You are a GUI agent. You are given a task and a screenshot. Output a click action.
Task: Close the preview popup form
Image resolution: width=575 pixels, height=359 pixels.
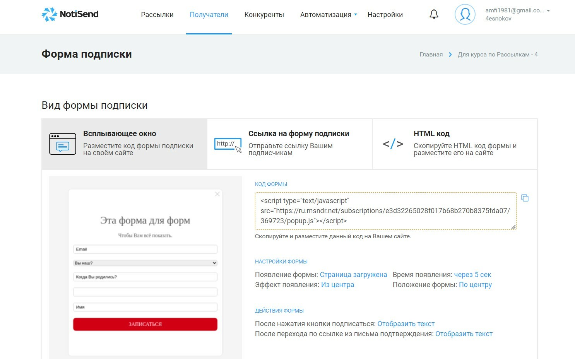217,194
